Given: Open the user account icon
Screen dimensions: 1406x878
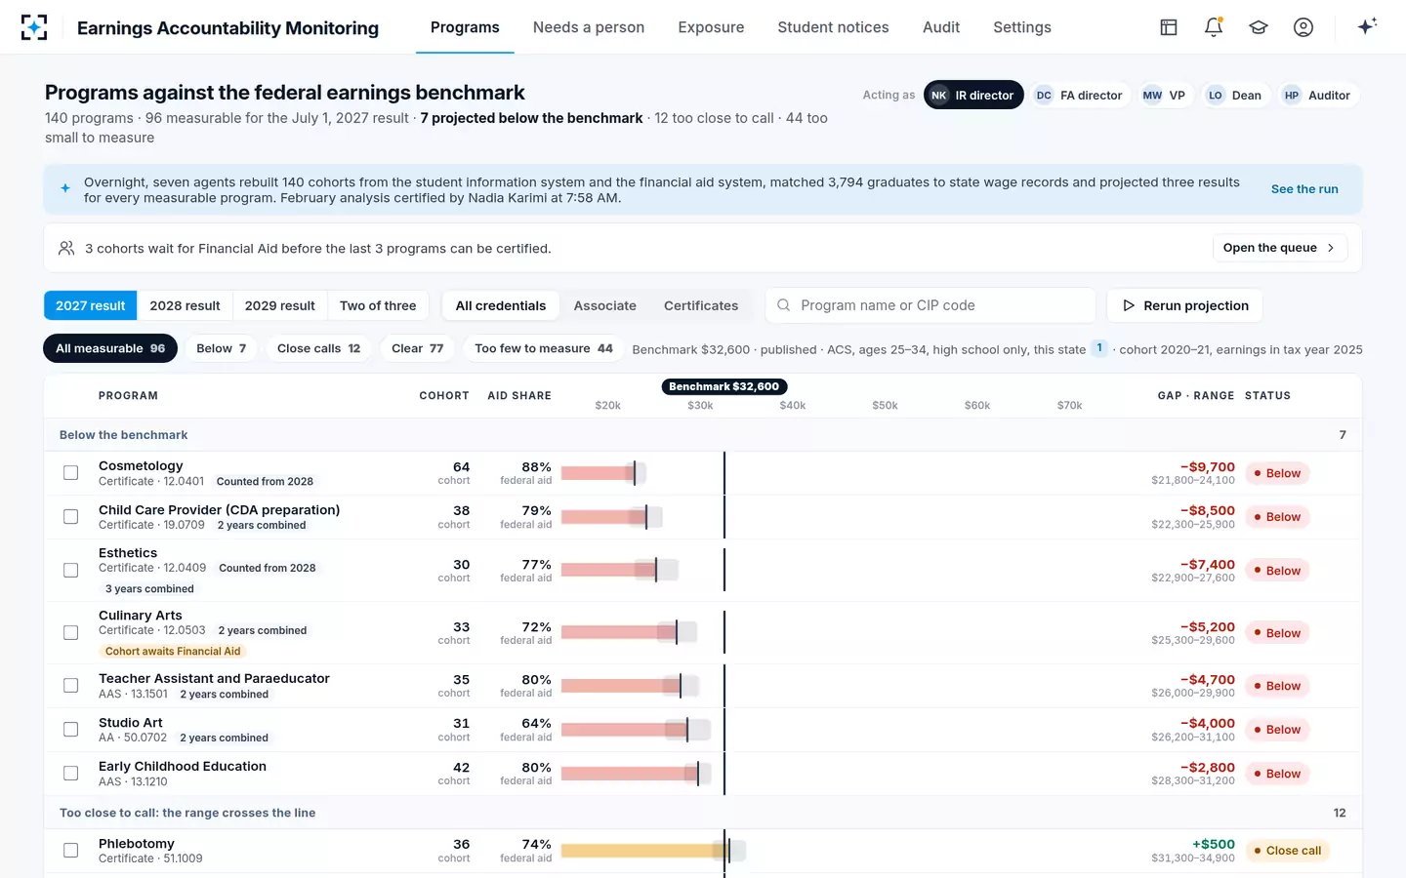Looking at the screenshot, I should (x=1303, y=27).
